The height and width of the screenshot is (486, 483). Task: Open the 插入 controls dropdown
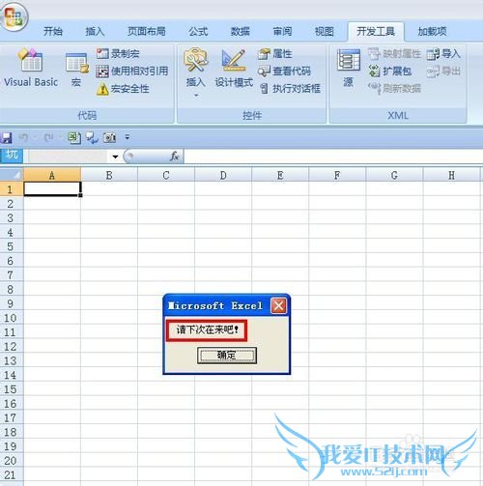click(195, 73)
